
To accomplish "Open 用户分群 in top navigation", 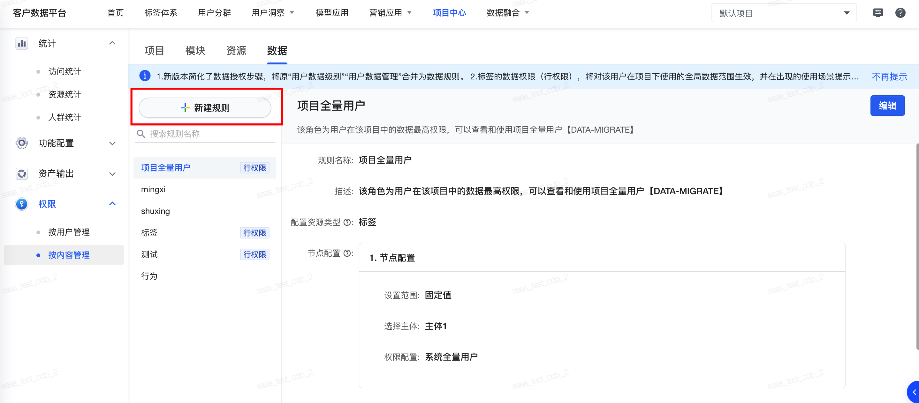I will click(x=214, y=13).
